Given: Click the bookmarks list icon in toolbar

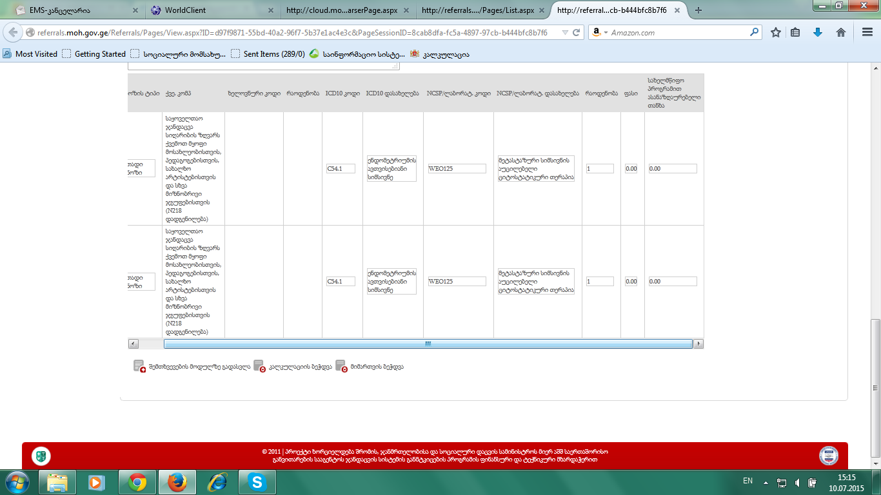Looking at the screenshot, I should pos(796,32).
